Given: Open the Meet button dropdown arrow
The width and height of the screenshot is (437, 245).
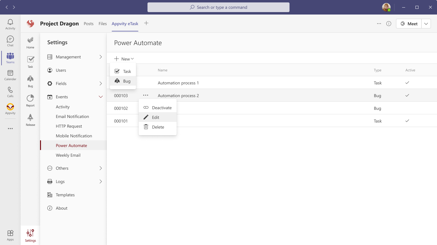Looking at the screenshot, I should pos(426,24).
